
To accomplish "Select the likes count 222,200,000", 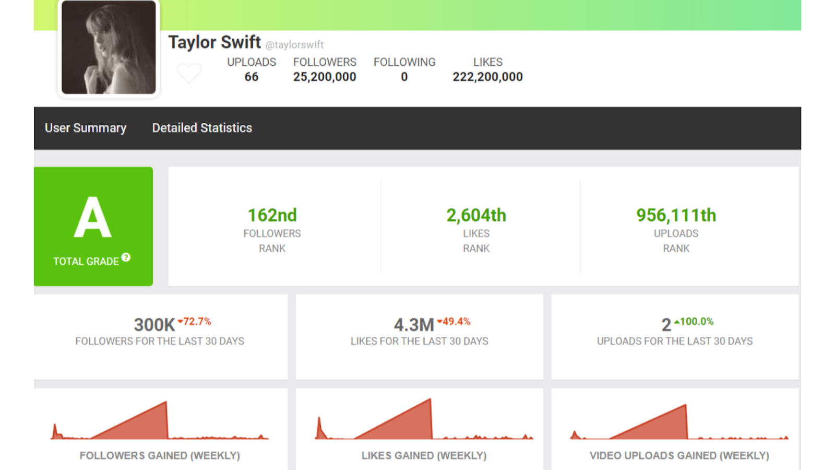I will tap(488, 77).
